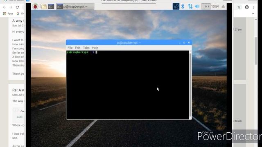
Task: Open the File Manager folder icon
Action: (x=44, y=7)
